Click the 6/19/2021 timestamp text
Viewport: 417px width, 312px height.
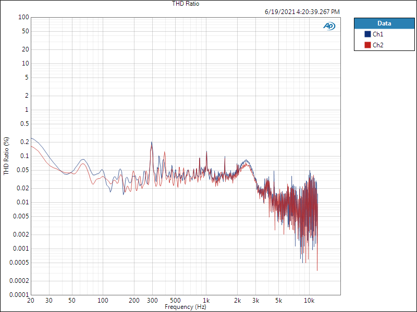click(302, 11)
